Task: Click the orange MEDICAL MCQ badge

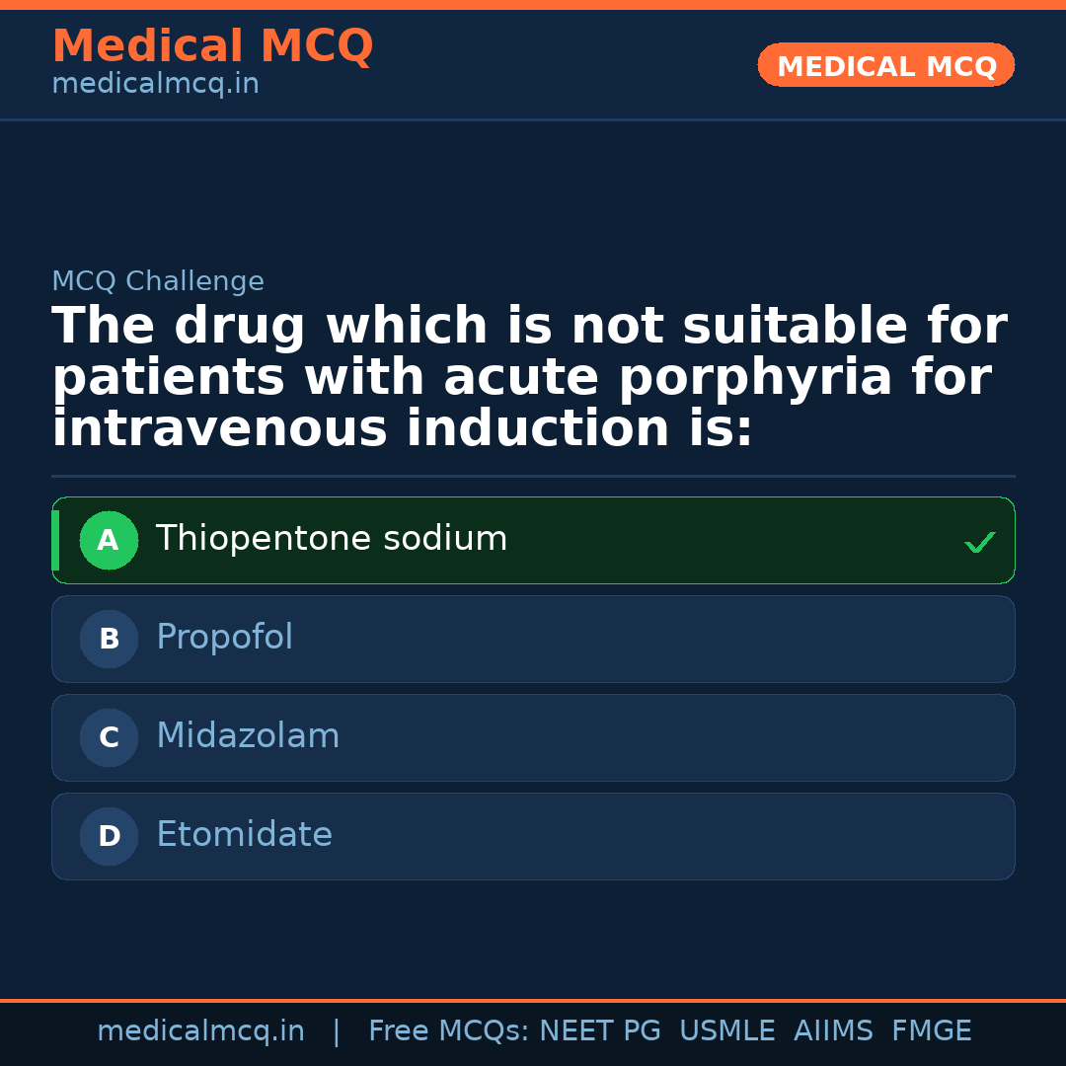Action: pos(886,66)
